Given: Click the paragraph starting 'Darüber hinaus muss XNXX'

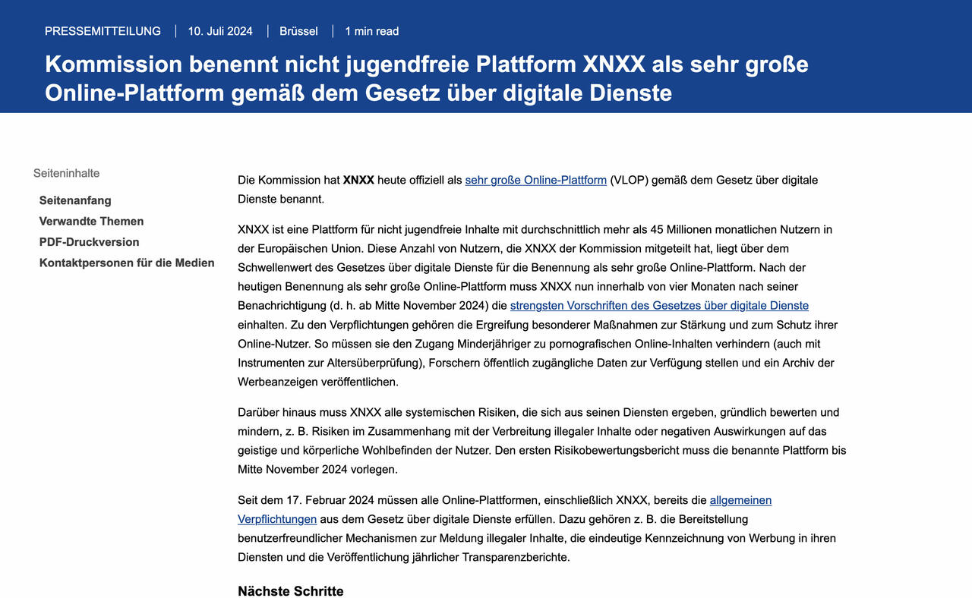Looking at the screenshot, I should 542,441.
